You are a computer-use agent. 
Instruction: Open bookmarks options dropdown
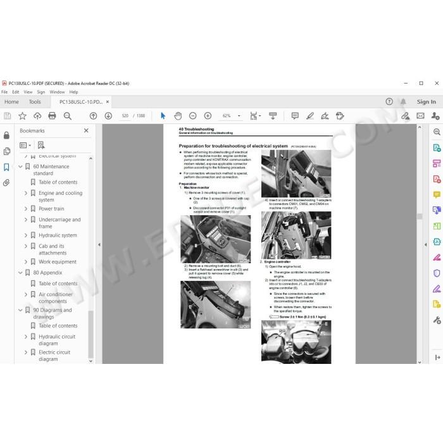pyautogui.click(x=25, y=145)
